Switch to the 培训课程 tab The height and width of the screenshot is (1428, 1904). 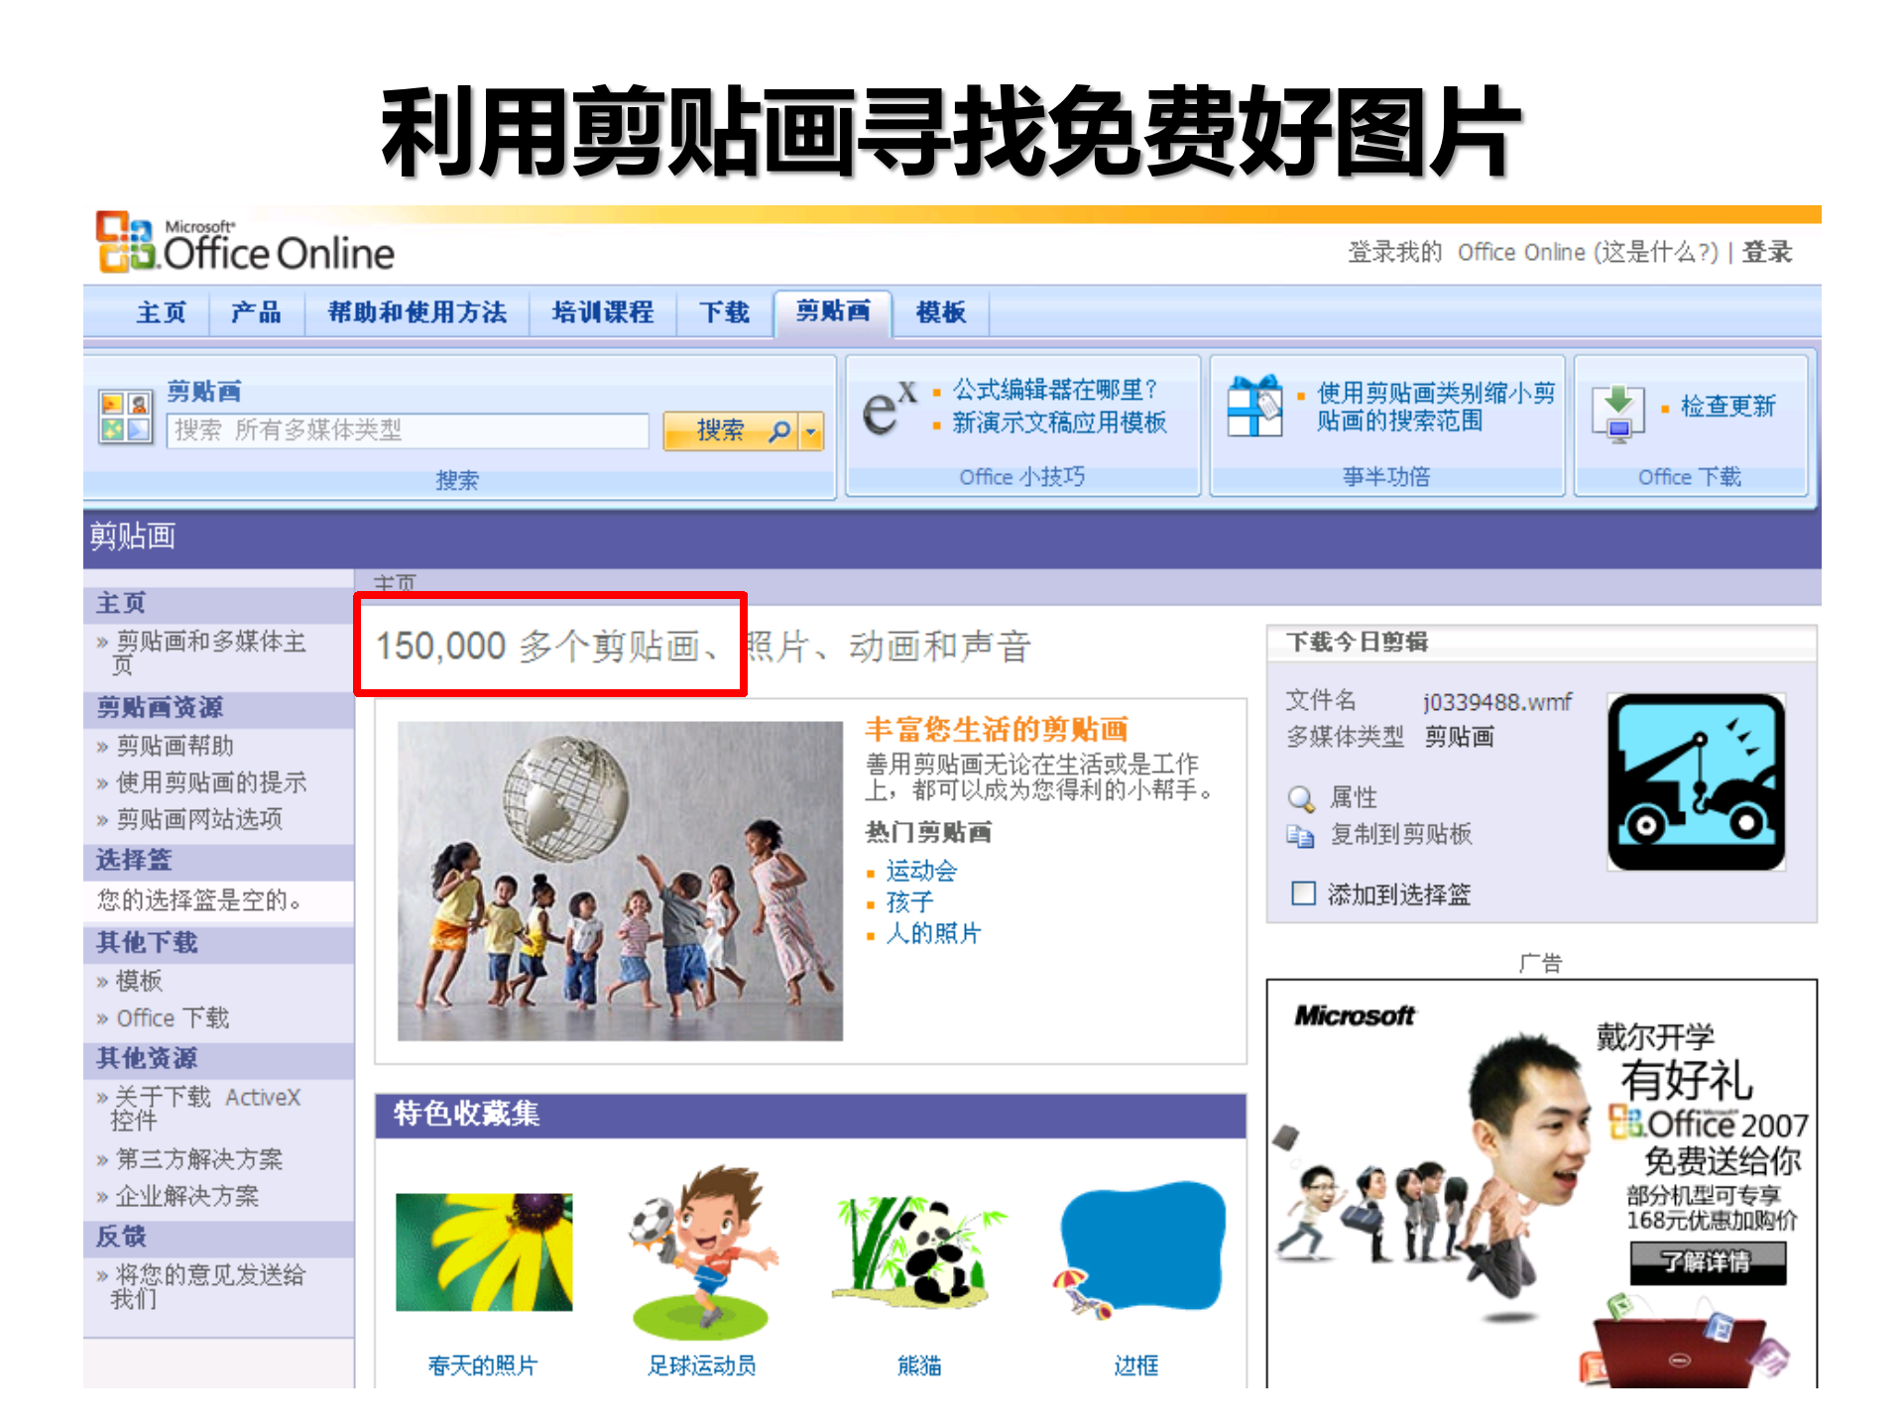[x=603, y=312]
